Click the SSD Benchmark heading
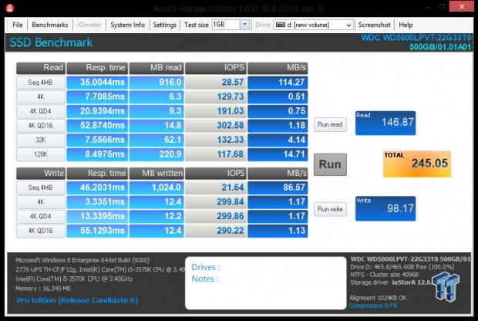Screen dimensions: 478x321 pos(51,42)
